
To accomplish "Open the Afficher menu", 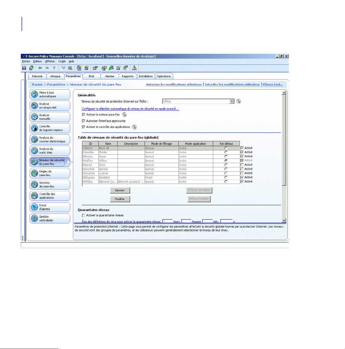I will (50, 61).
